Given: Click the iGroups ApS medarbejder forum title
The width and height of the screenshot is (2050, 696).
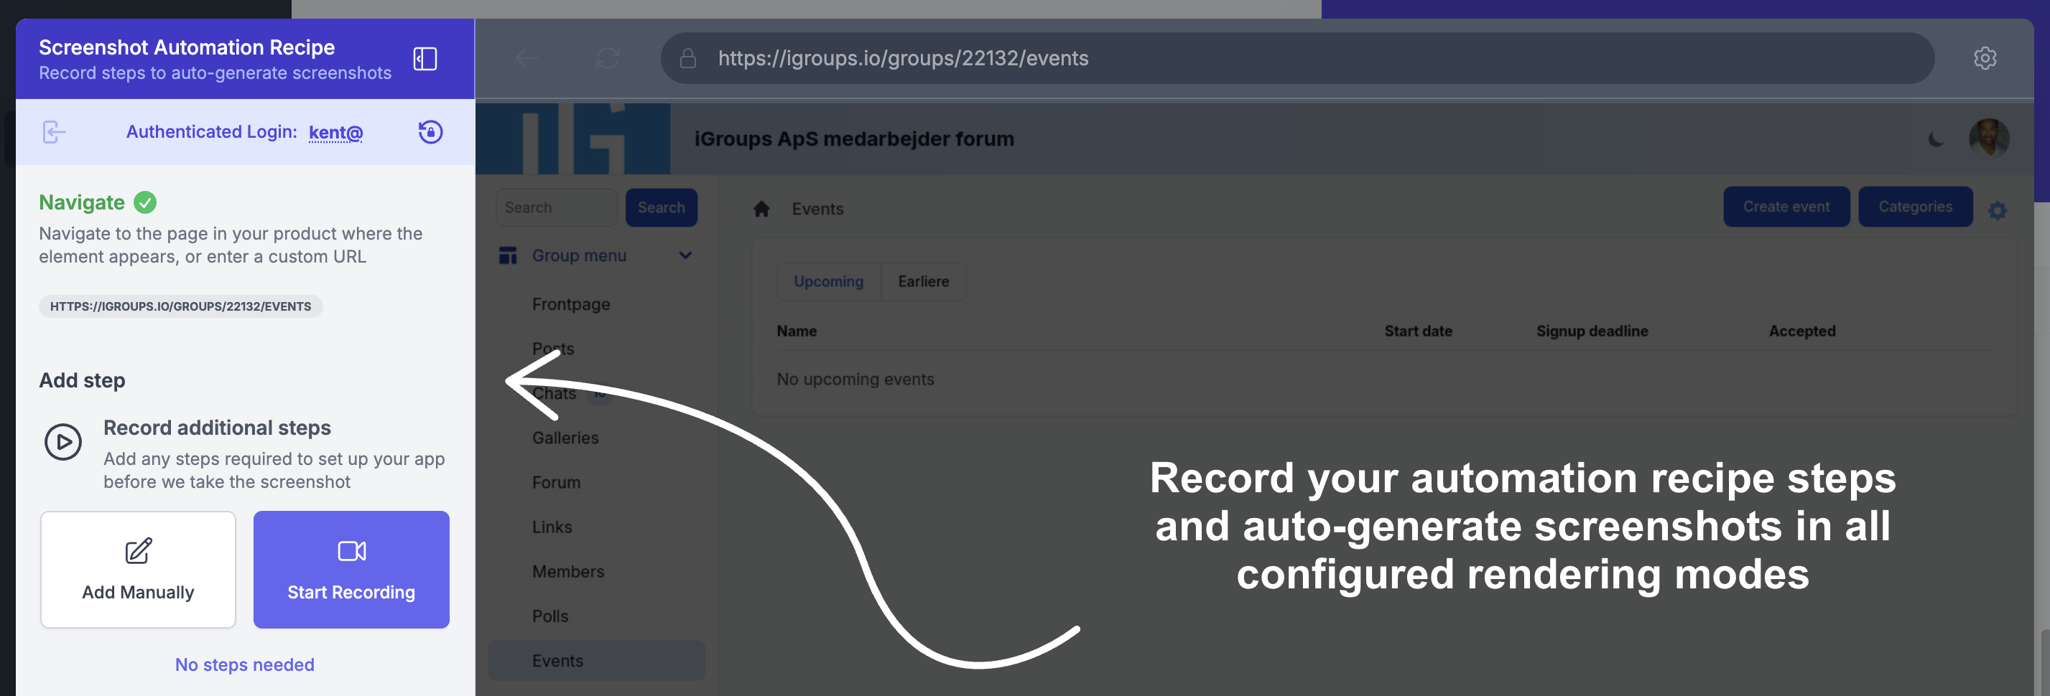Looking at the screenshot, I should point(854,138).
